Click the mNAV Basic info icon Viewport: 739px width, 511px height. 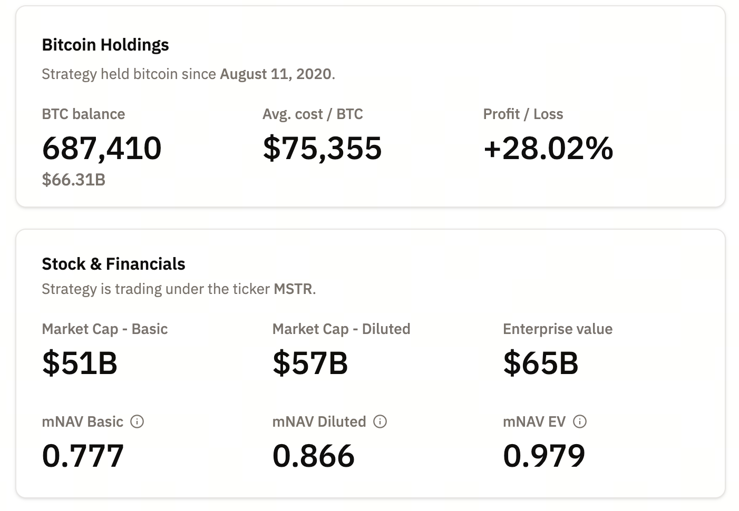click(x=137, y=421)
